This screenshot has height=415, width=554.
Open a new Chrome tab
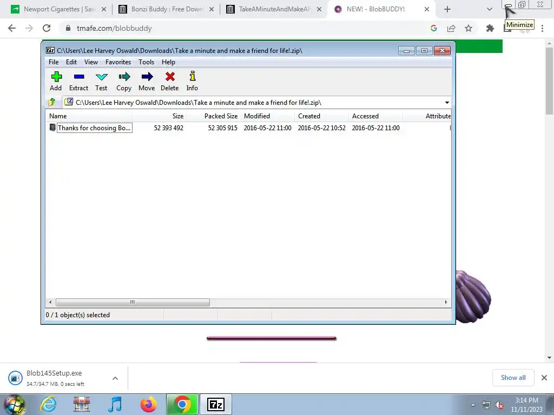click(x=447, y=9)
